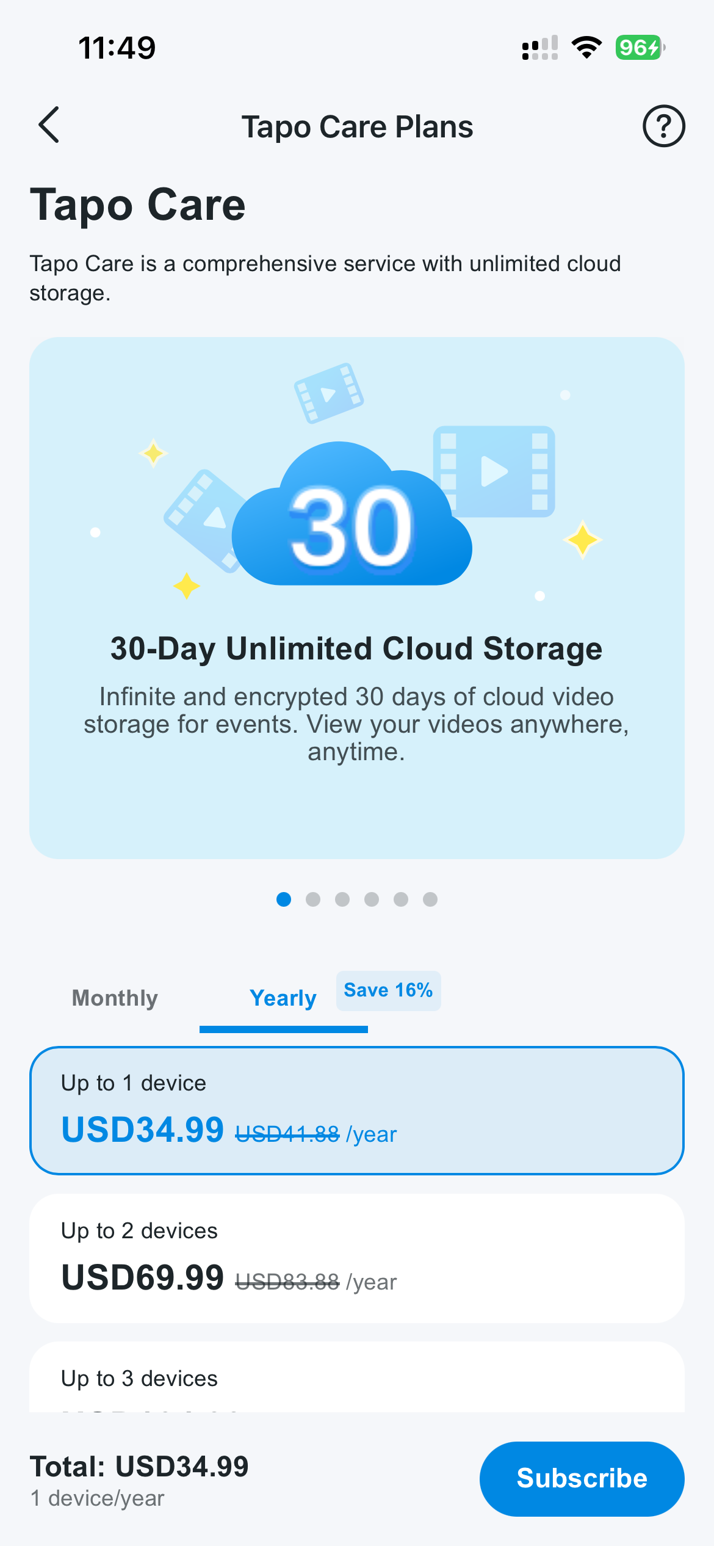Open the help question mark icon
The height and width of the screenshot is (1546, 714).
663,126
